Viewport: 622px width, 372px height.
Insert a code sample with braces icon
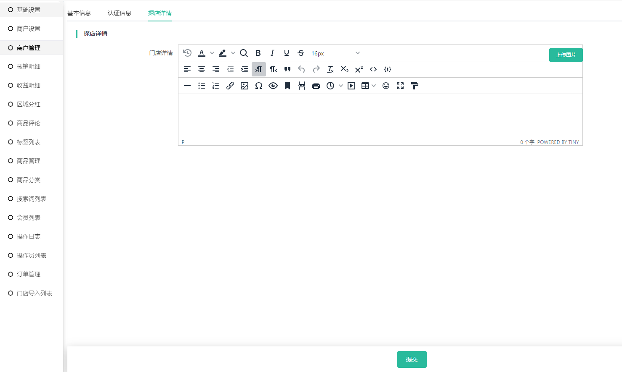pyautogui.click(x=388, y=69)
